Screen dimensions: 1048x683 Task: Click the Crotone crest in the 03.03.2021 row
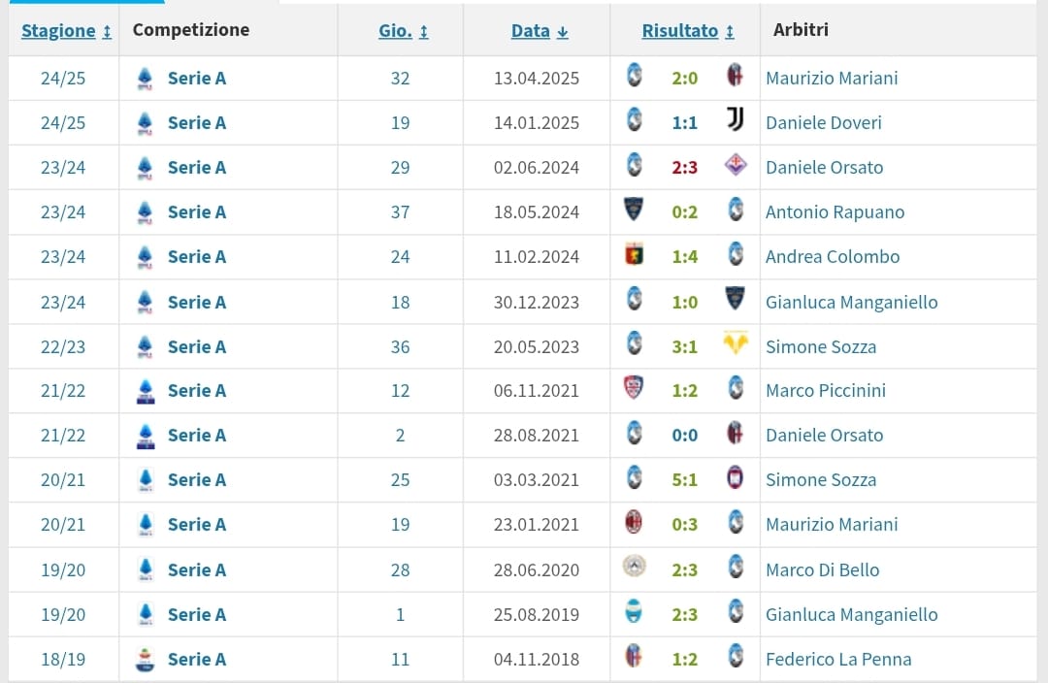[736, 477]
